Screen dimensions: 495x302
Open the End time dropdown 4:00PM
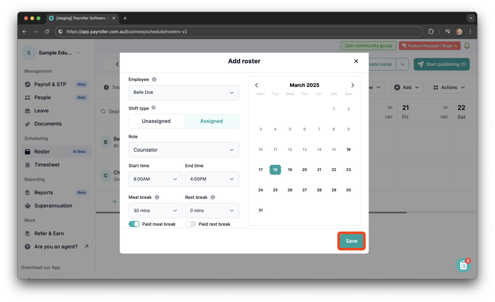pyautogui.click(x=212, y=179)
